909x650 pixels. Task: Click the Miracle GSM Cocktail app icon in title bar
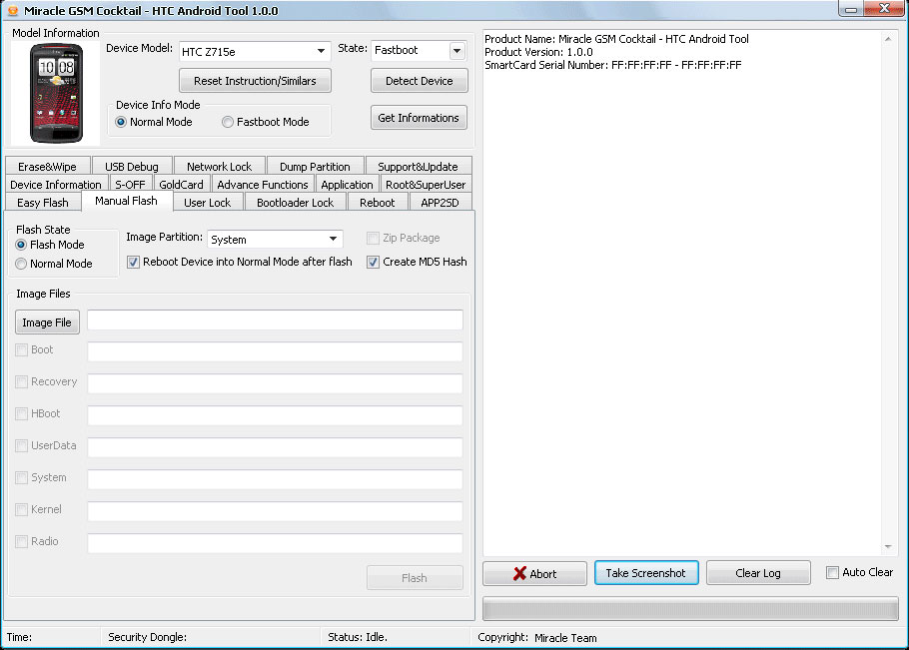[13, 10]
